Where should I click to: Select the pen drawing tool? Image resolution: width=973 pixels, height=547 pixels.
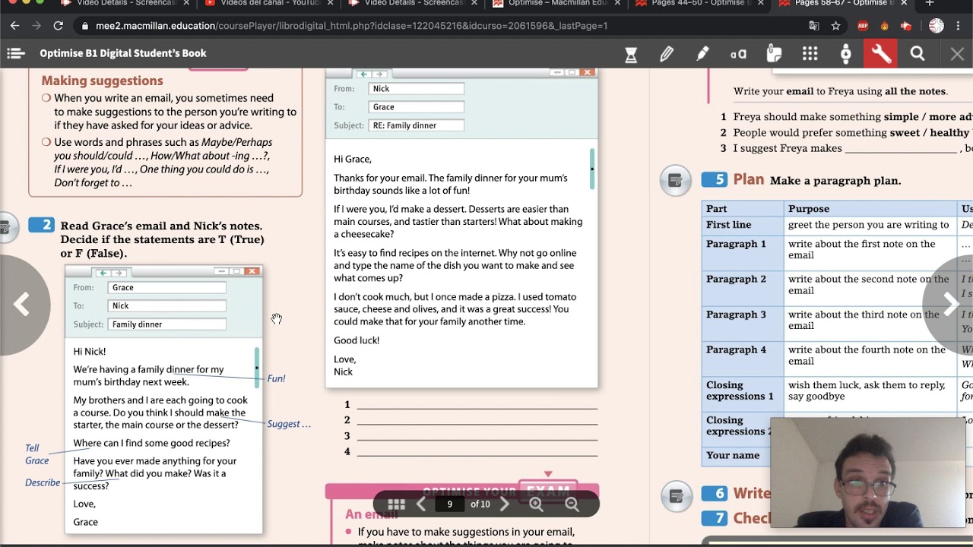click(x=667, y=54)
